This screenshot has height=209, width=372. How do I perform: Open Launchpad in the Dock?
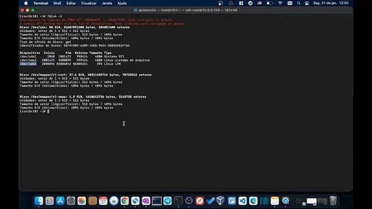[49, 201]
